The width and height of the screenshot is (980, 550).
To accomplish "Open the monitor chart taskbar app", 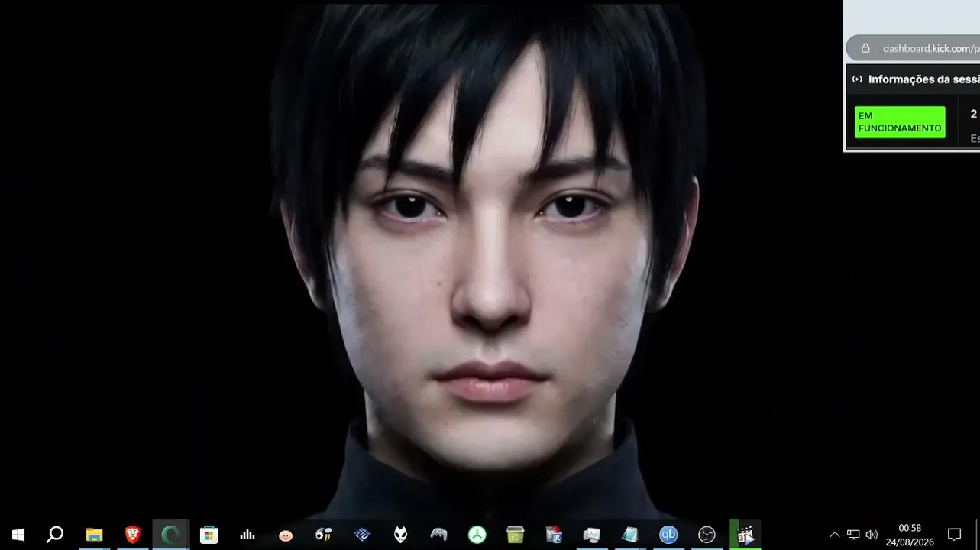I will (592, 535).
